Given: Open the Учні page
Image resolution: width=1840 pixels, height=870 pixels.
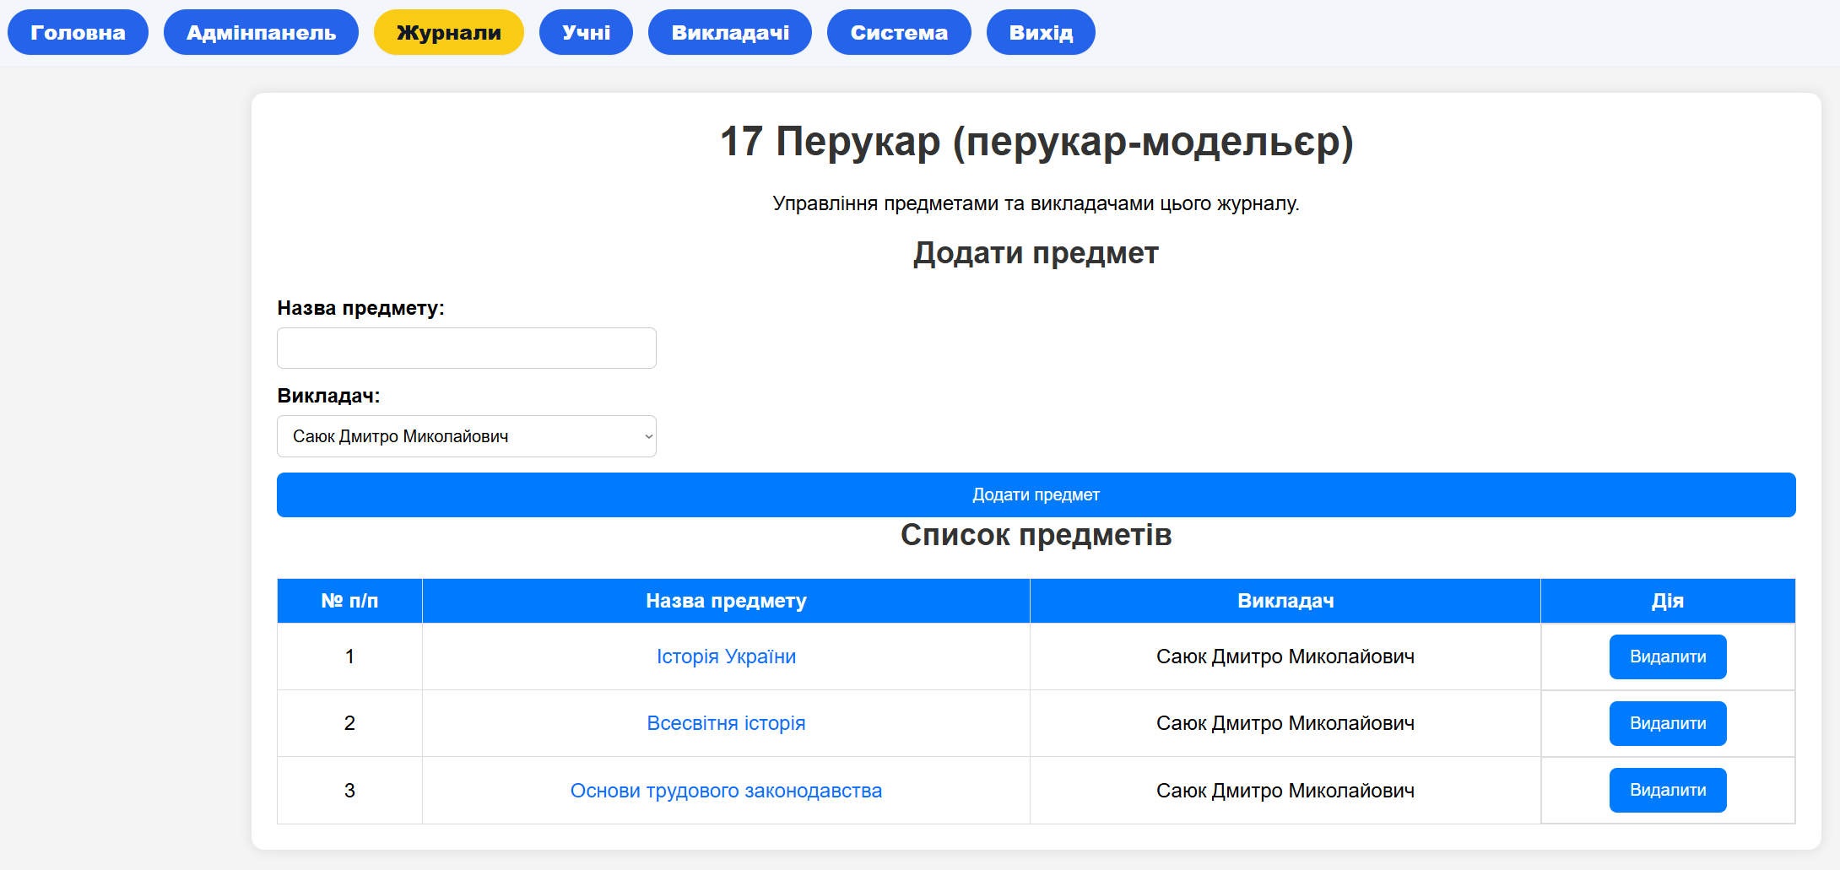Looking at the screenshot, I should (586, 31).
